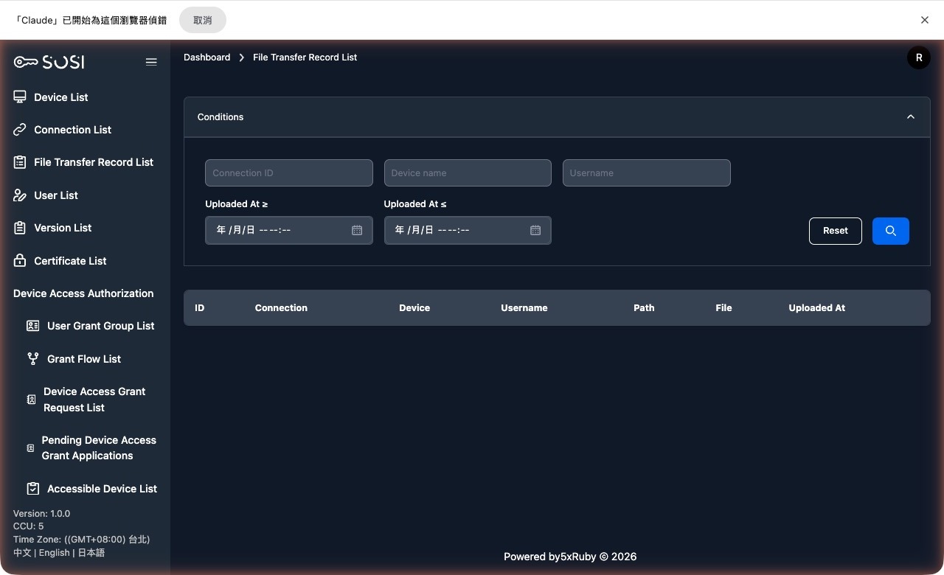
Task: Open the Device List page from sidebar
Action: coord(60,97)
